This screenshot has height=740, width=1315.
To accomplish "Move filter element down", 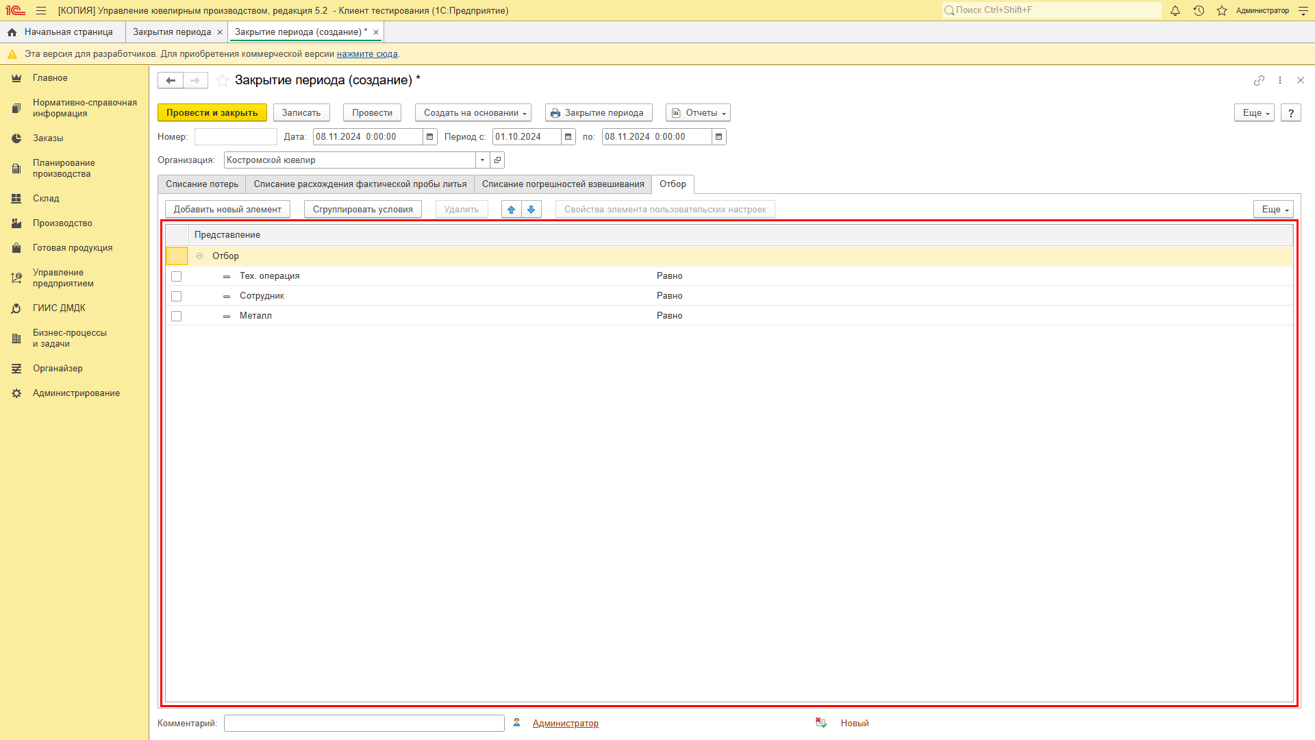I will (x=531, y=210).
